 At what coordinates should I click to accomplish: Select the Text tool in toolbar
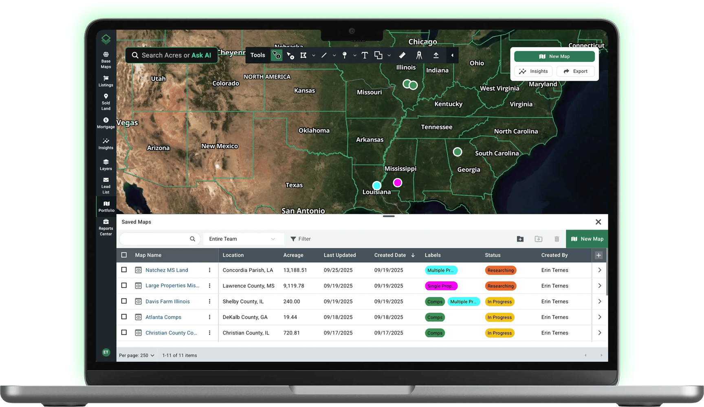[x=365, y=55]
